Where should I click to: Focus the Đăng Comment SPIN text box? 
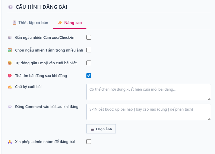point(148,112)
